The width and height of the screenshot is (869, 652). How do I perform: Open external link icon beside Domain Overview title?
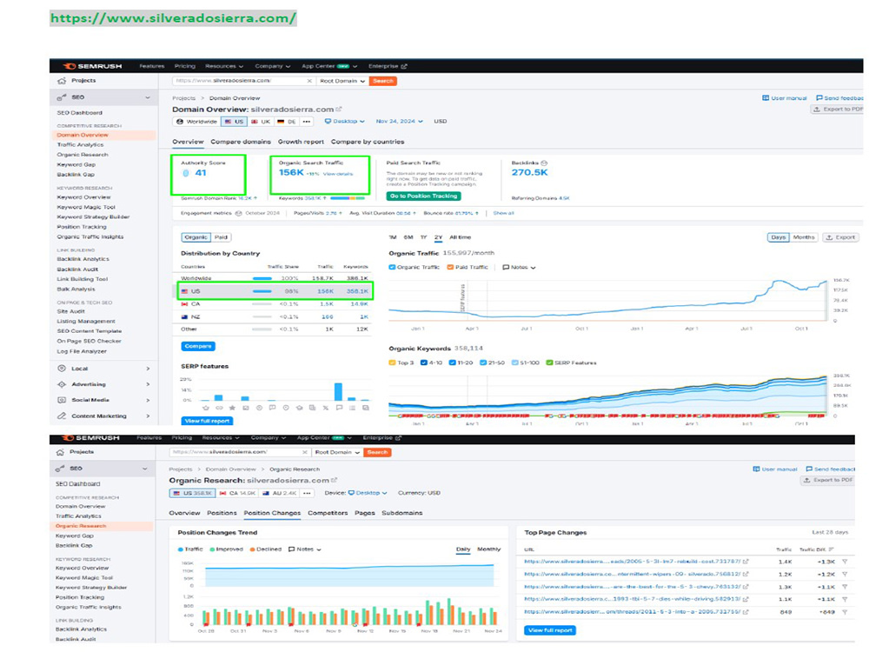339,110
